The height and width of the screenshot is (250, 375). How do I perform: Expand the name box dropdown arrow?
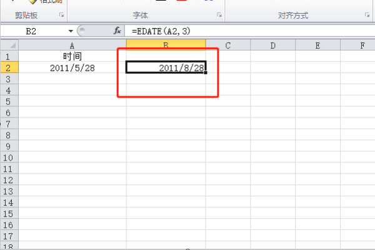71,31
